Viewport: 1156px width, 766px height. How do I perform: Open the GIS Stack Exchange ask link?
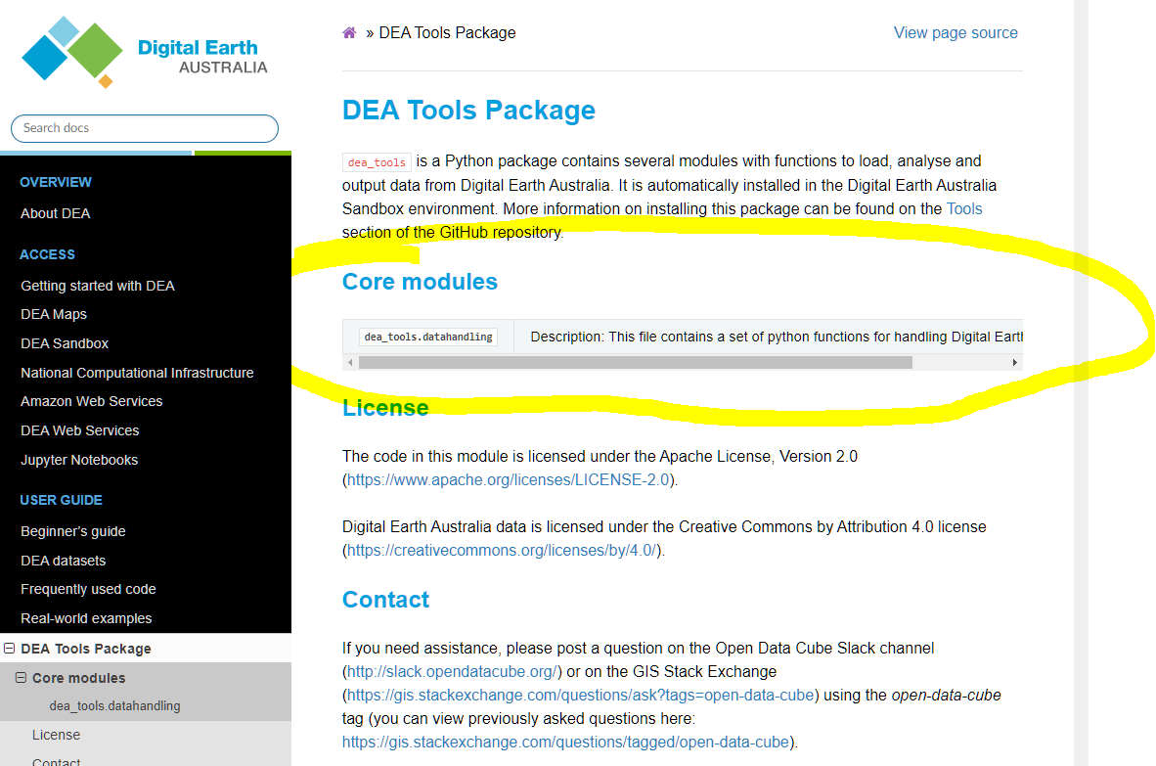point(579,695)
